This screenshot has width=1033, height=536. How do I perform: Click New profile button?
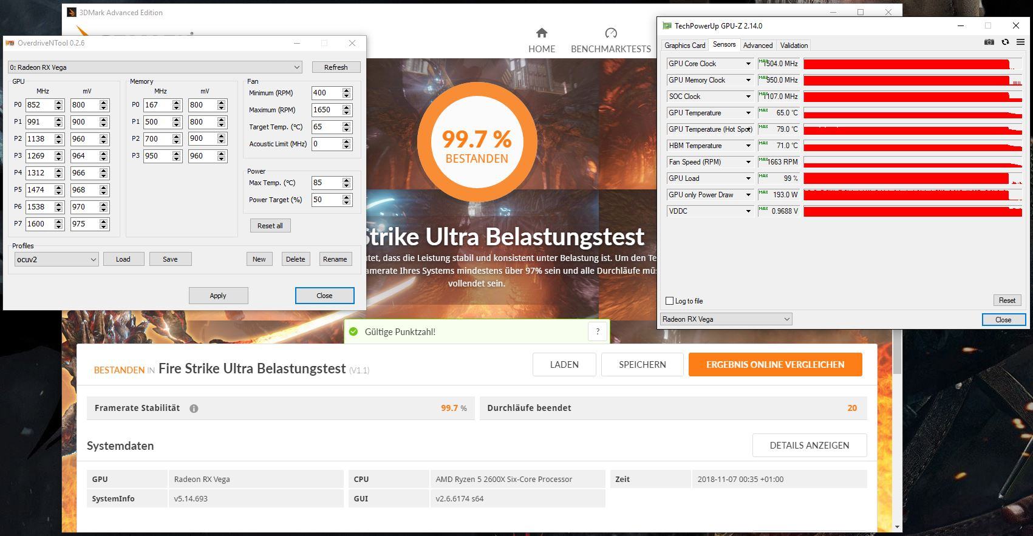coord(259,259)
